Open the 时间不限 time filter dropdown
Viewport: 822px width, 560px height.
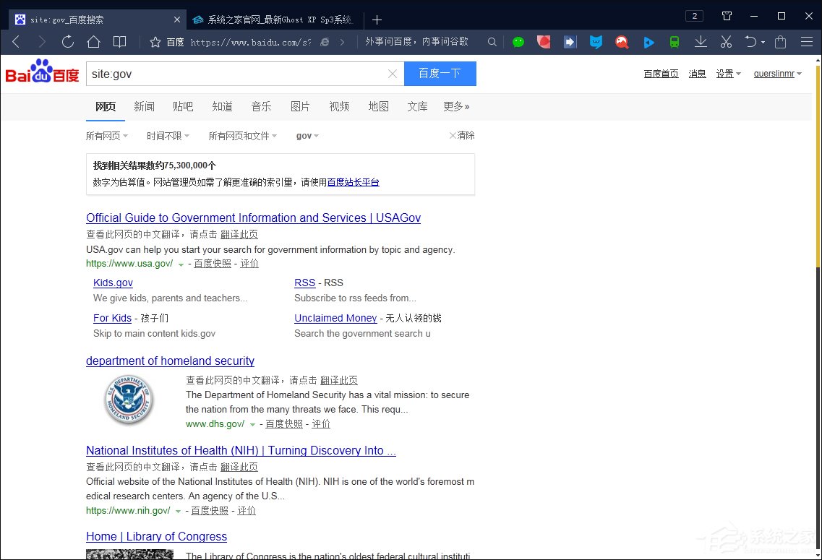coord(168,135)
